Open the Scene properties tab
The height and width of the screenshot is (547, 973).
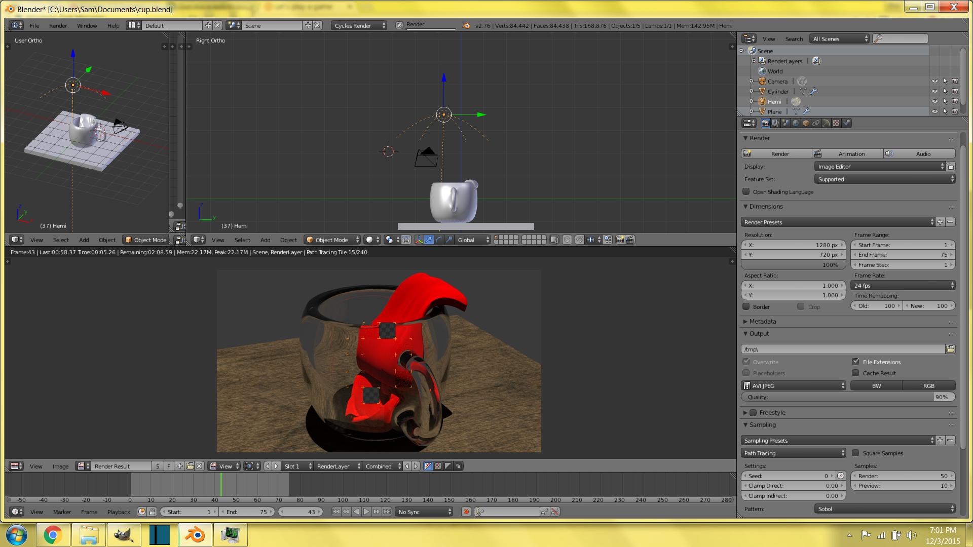tap(785, 123)
